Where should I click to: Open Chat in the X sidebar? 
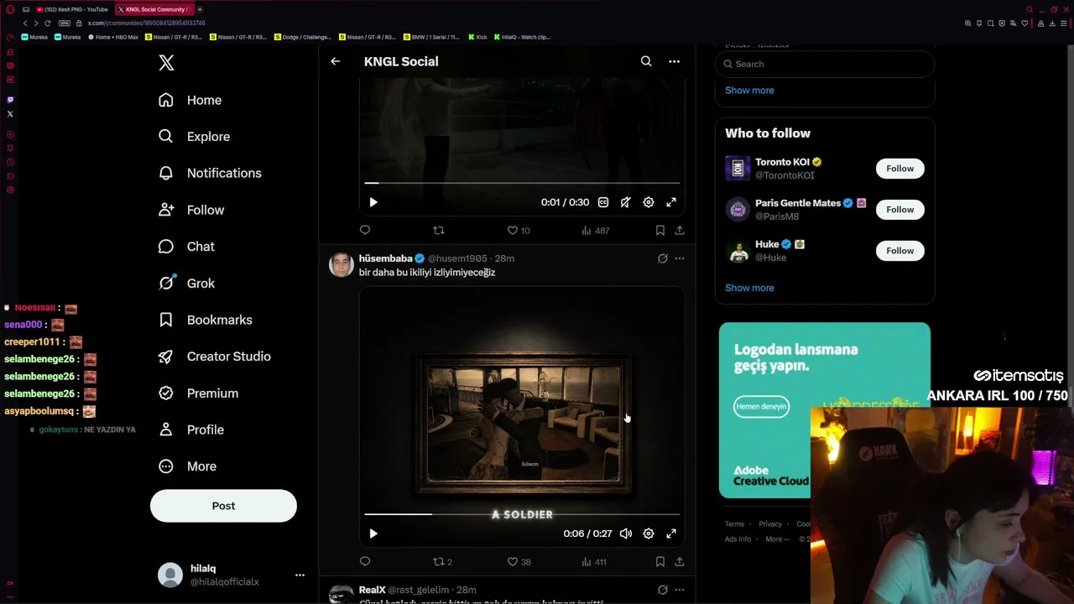coord(186,247)
